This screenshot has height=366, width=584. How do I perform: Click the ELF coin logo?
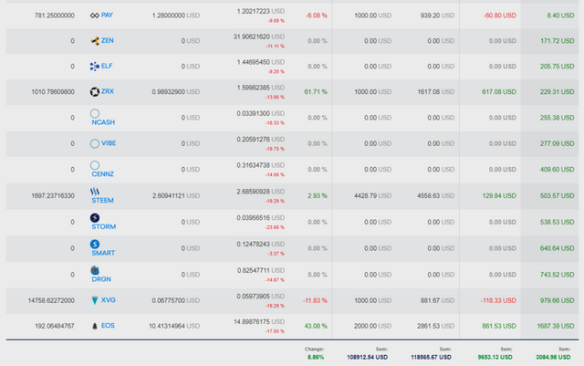(95, 67)
